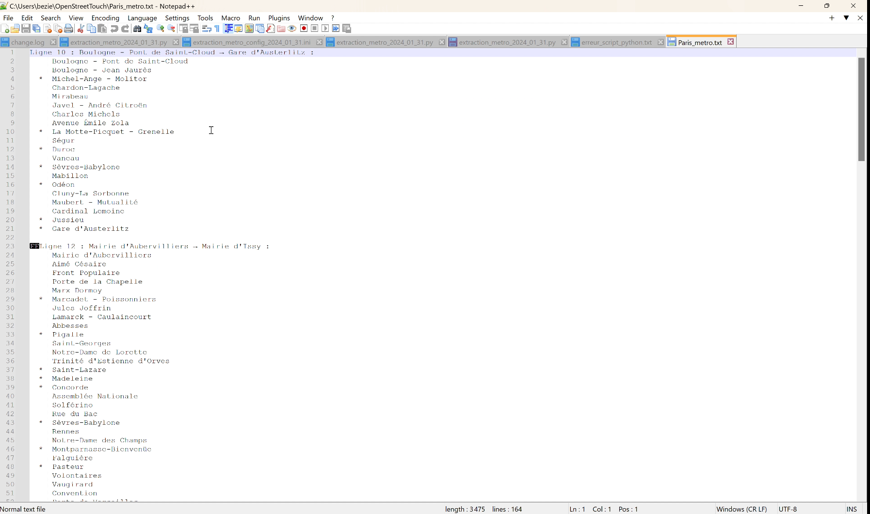Redo action via toolbar arrow

coord(125,29)
